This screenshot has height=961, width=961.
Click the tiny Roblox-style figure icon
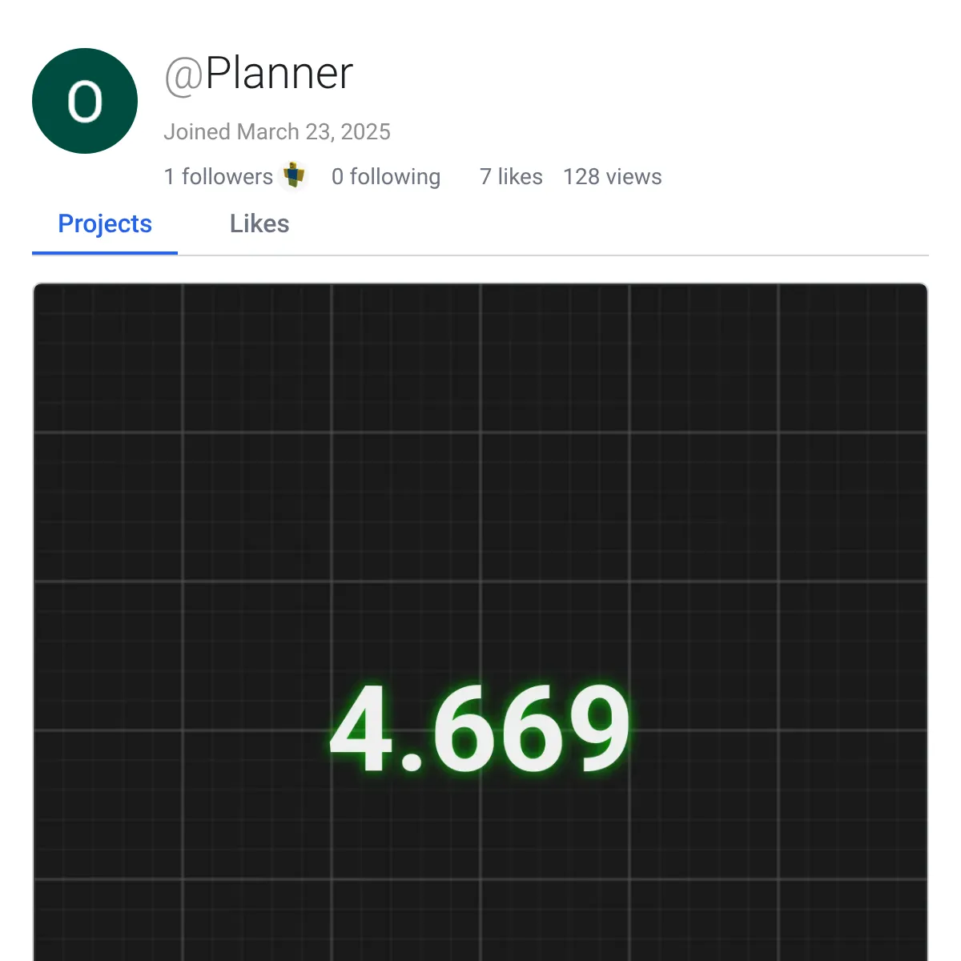click(296, 176)
